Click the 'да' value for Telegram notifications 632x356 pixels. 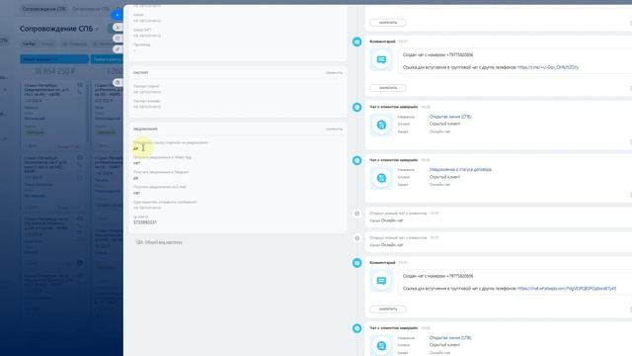[135, 178]
